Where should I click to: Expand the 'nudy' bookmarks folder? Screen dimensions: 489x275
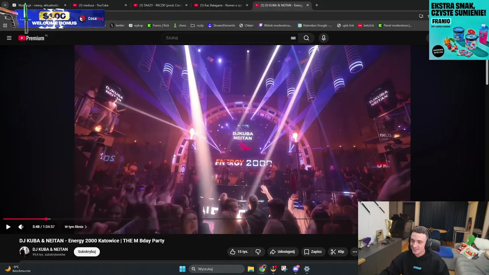coord(198,26)
